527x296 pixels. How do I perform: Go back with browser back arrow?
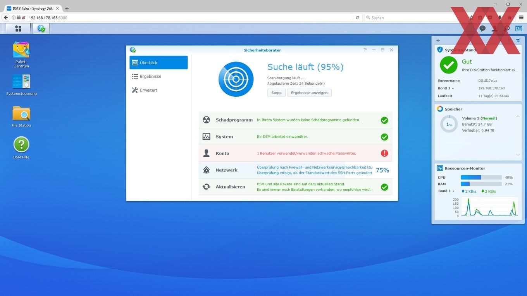(5, 17)
